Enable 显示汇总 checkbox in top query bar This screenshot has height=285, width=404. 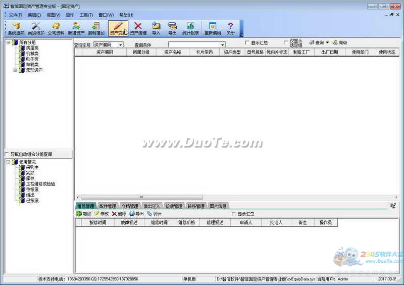(x=247, y=43)
